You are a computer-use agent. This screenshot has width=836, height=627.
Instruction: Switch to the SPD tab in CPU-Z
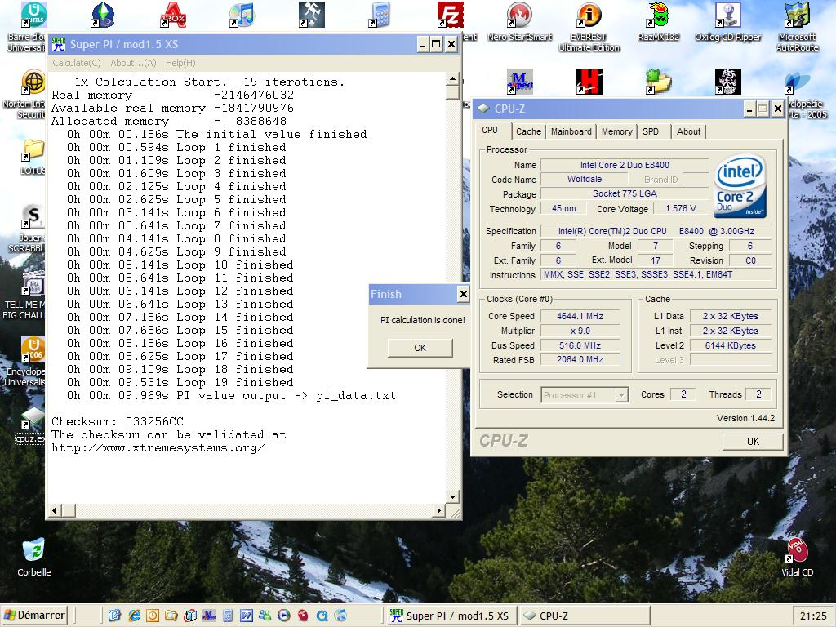651,131
